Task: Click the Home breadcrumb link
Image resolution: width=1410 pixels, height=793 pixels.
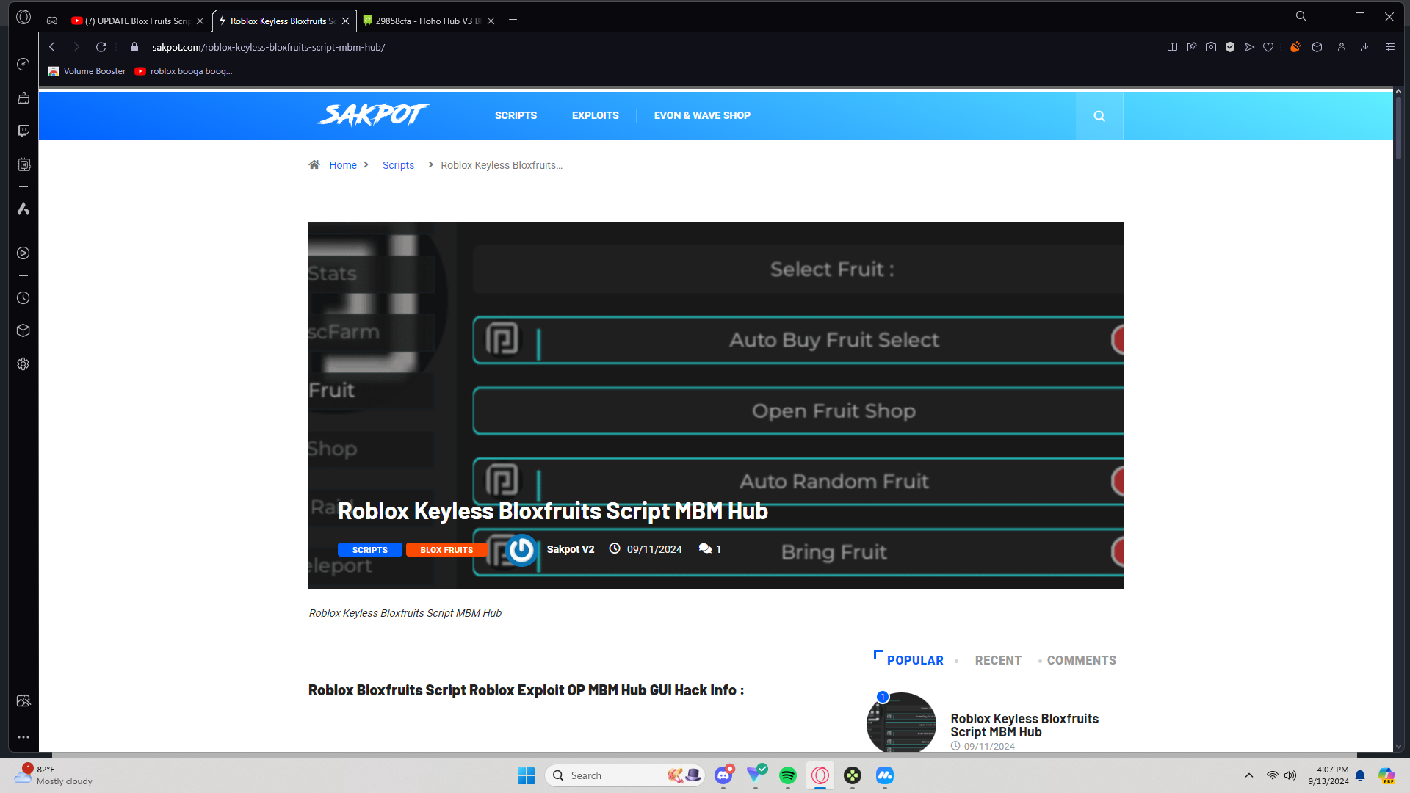Action: (x=343, y=165)
